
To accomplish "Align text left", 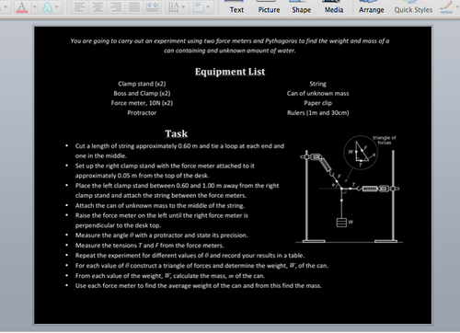I will pos(80,6).
